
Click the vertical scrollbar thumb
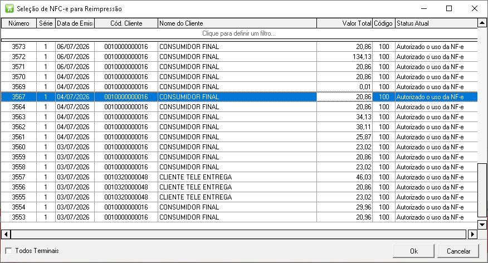(482, 190)
